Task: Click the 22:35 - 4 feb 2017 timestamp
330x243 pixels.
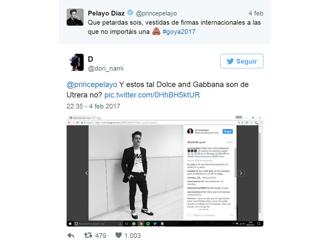Action: point(93,106)
